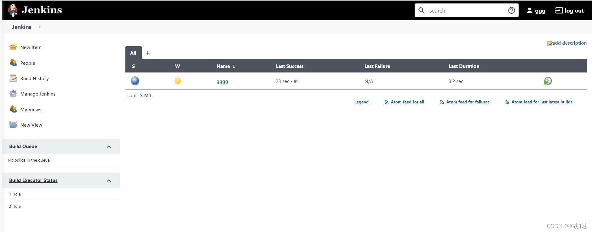Screen dimensions: 592x232
Task: Click RSS icon for latest builds feed
Action: point(507,102)
